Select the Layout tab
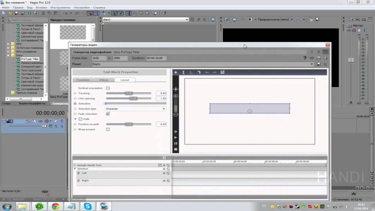Viewport: 375px width, 211px height. (x=125, y=80)
